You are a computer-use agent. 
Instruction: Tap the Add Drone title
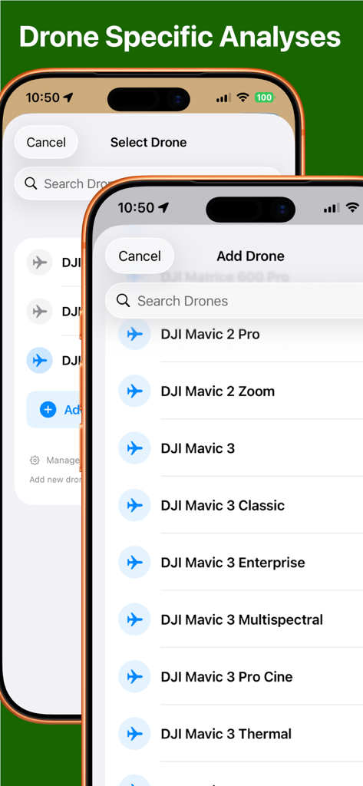(x=251, y=256)
